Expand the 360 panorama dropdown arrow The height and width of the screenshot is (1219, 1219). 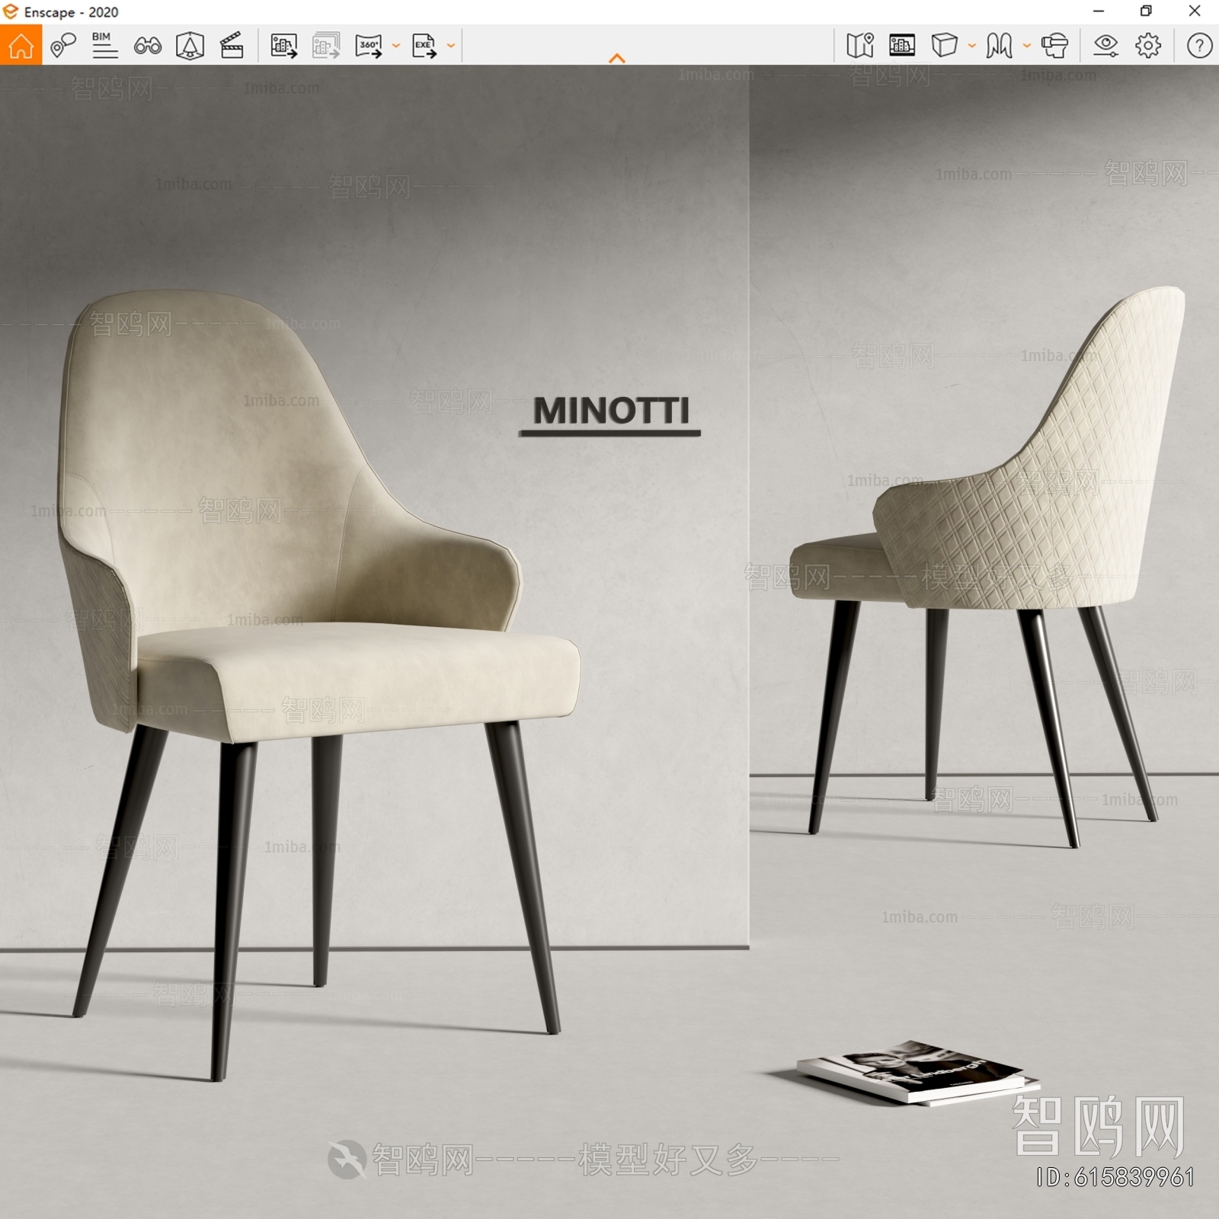(395, 46)
